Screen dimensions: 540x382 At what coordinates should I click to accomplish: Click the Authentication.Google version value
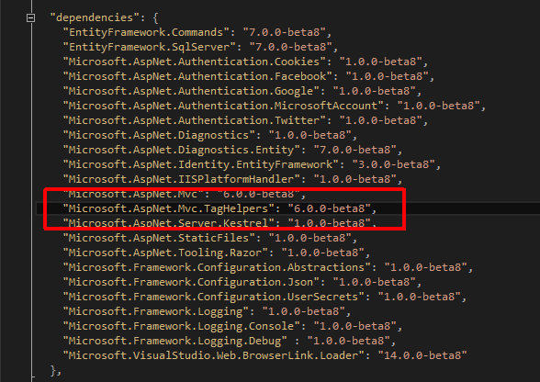point(375,91)
